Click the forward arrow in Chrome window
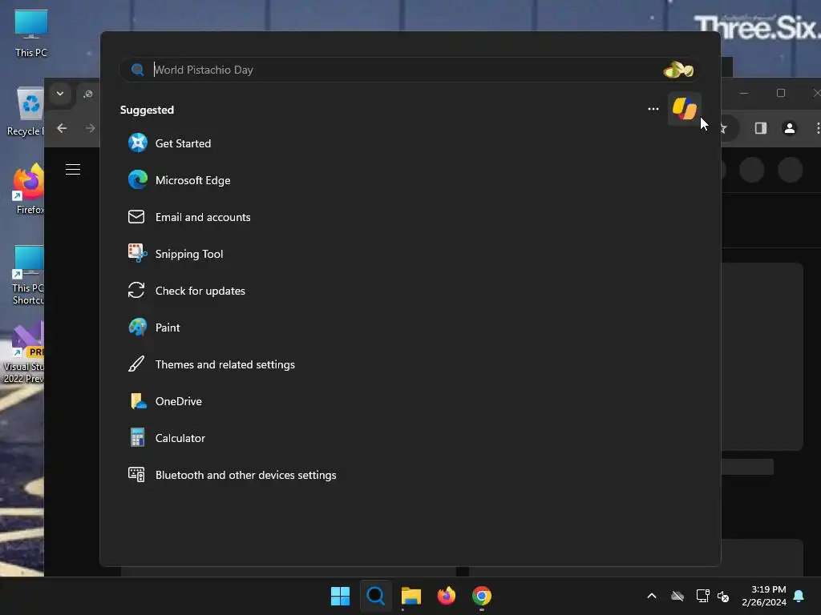 (x=90, y=128)
